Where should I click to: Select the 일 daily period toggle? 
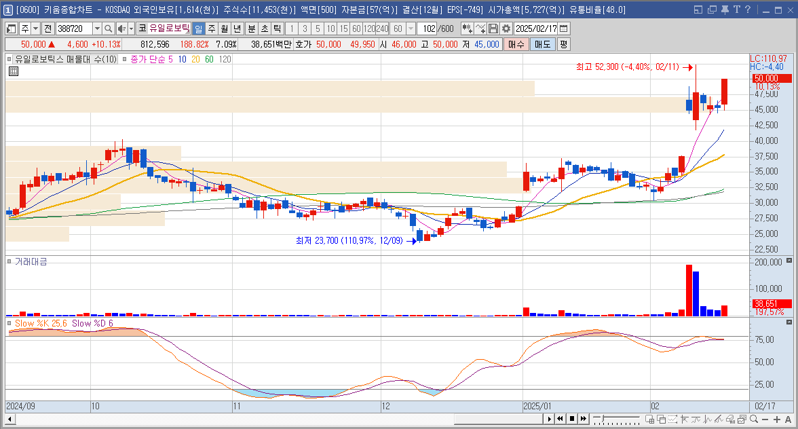198,29
